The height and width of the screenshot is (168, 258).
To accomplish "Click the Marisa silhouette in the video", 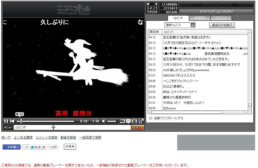I will (x=82, y=62).
